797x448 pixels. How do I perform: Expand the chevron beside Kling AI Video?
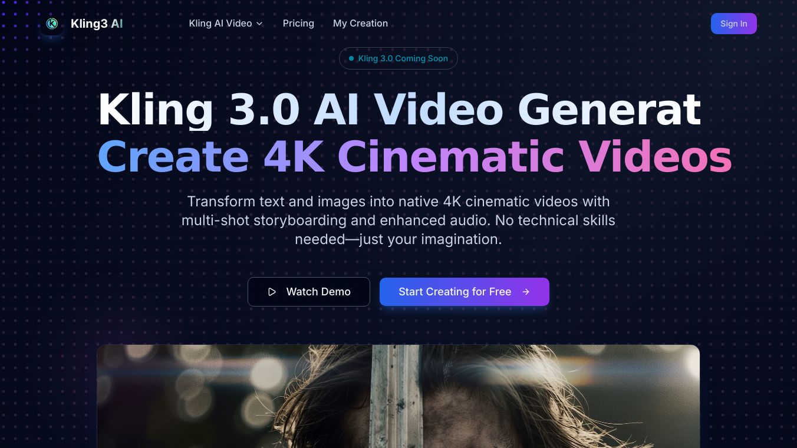coord(259,24)
